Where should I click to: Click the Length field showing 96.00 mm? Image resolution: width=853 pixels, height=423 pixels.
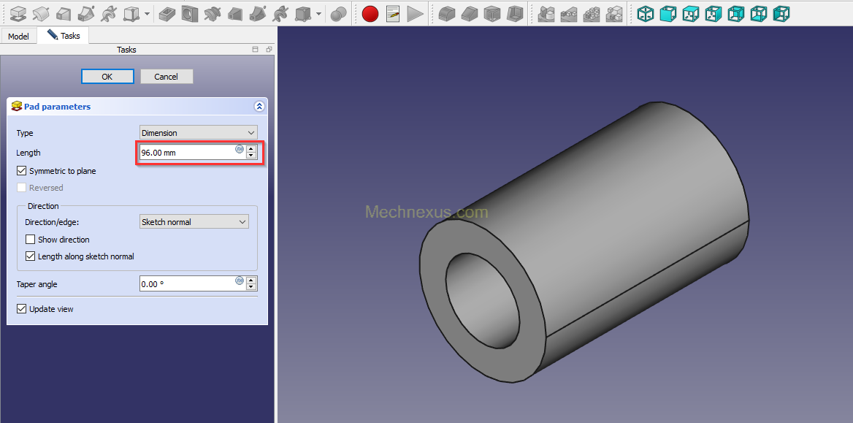click(x=186, y=153)
